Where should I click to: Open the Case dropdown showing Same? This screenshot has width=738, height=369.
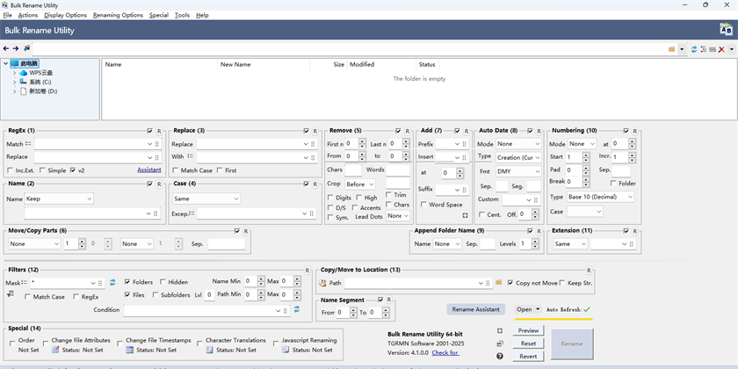pyautogui.click(x=206, y=199)
